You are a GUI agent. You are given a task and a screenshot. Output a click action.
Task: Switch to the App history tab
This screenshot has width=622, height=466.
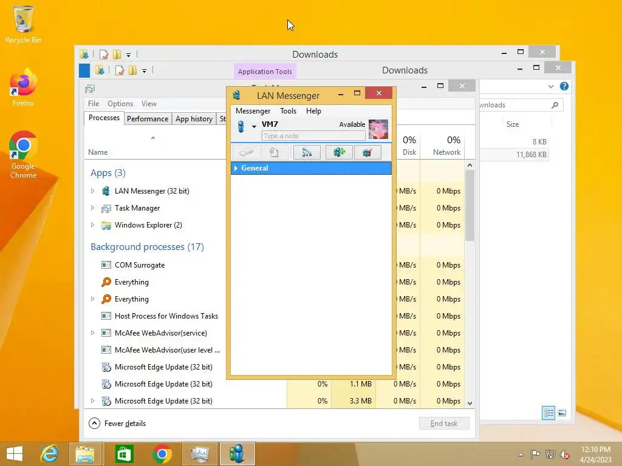[194, 119]
